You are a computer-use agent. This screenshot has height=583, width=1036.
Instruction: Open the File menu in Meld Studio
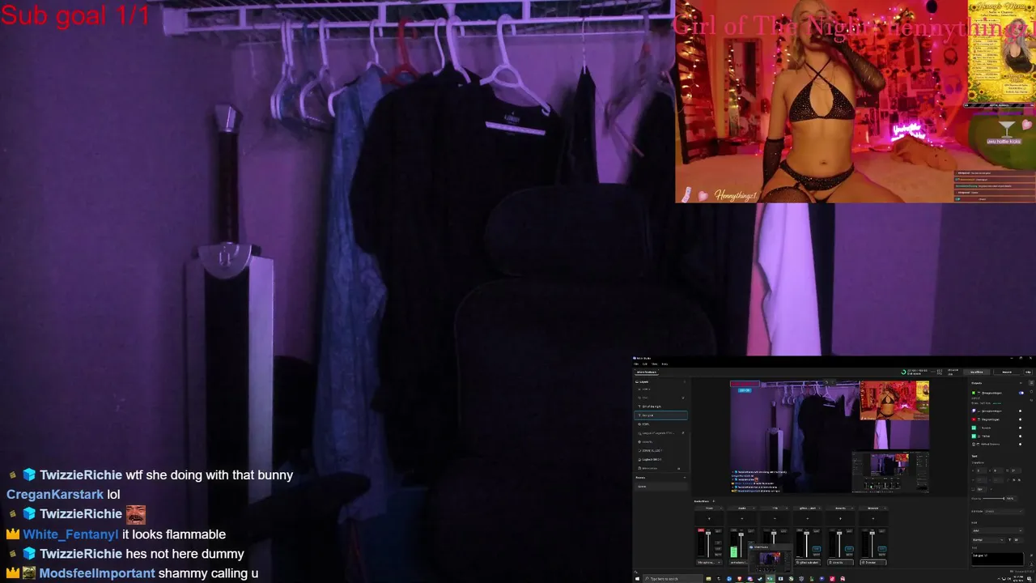point(636,364)
